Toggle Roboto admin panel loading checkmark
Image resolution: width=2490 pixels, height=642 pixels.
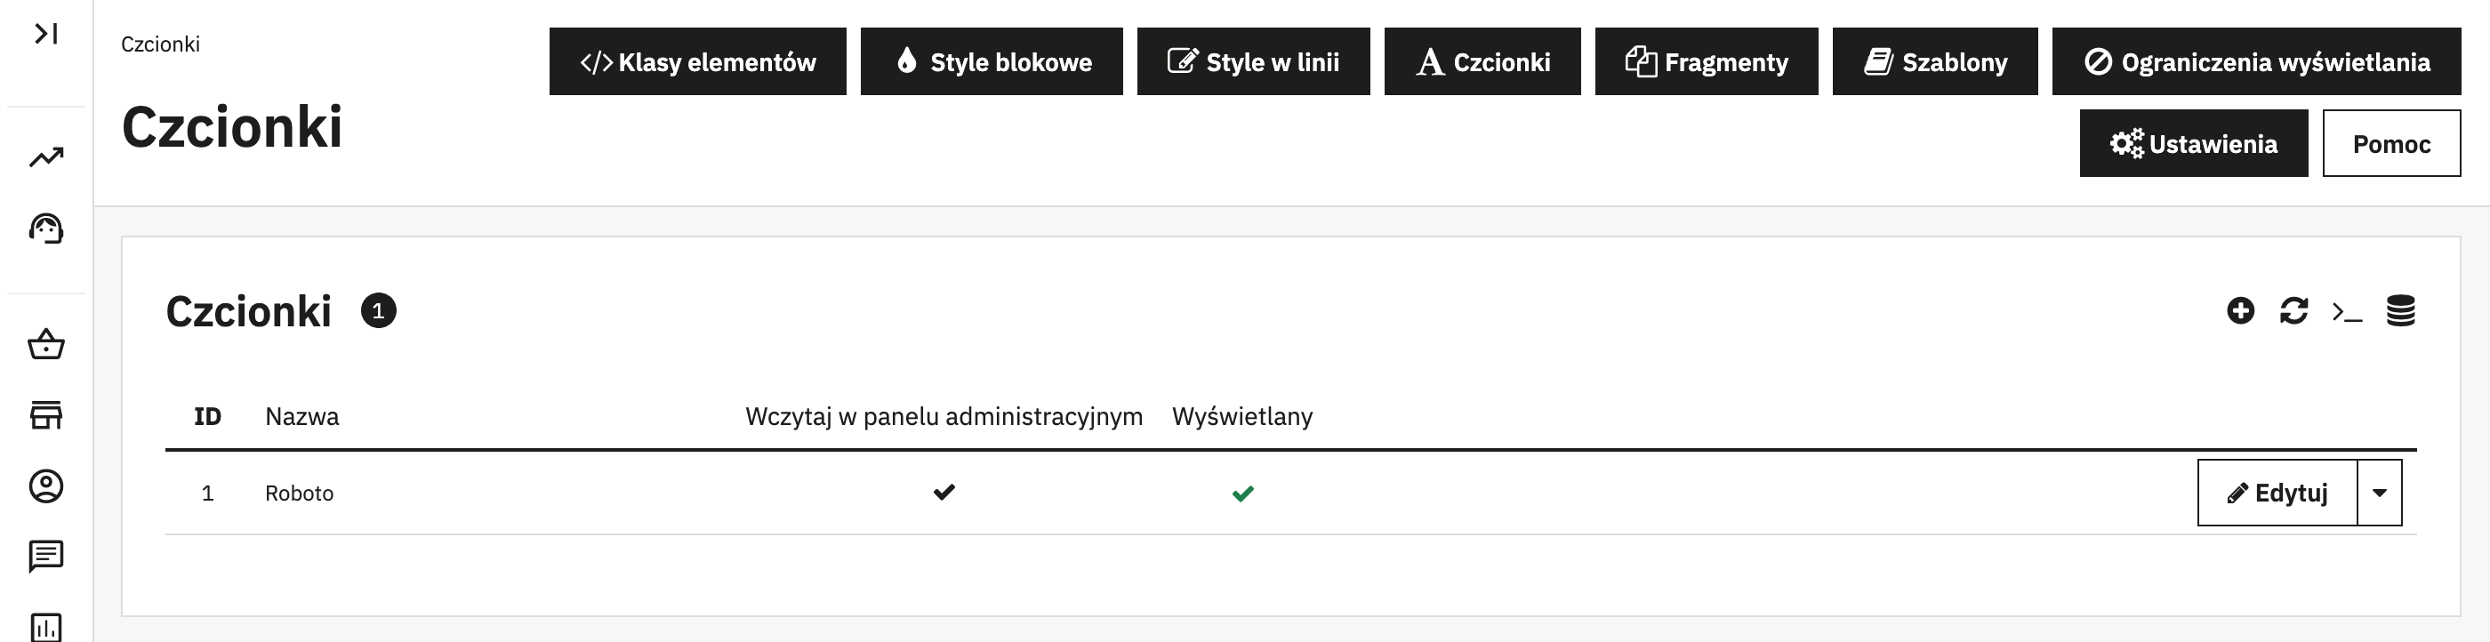[944, 492]
